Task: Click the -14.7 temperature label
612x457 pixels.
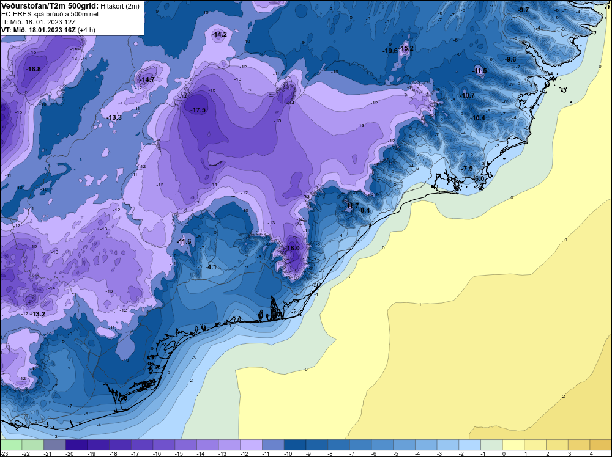Action: coord(147,79)
